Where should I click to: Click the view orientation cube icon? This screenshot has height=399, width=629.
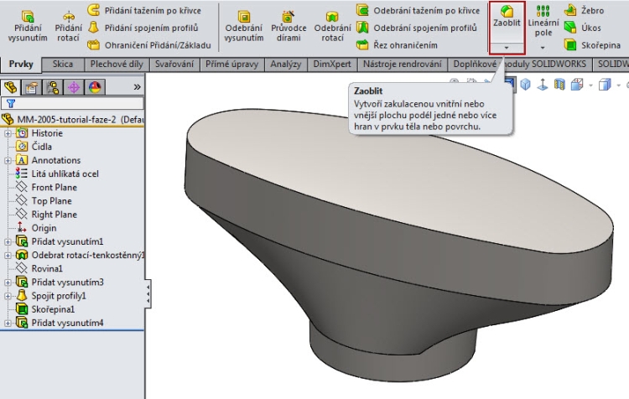click(525, 84)
